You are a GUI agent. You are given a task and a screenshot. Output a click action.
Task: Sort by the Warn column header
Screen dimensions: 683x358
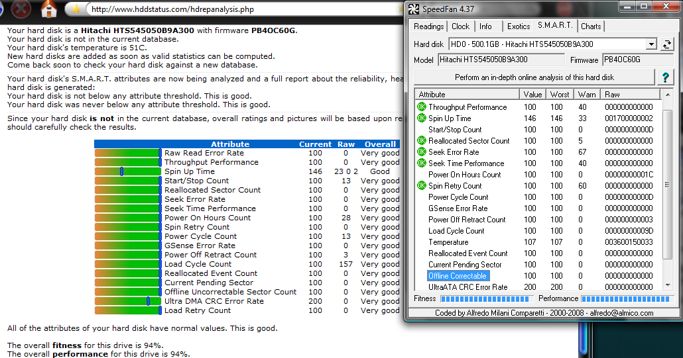coord(587,94)
